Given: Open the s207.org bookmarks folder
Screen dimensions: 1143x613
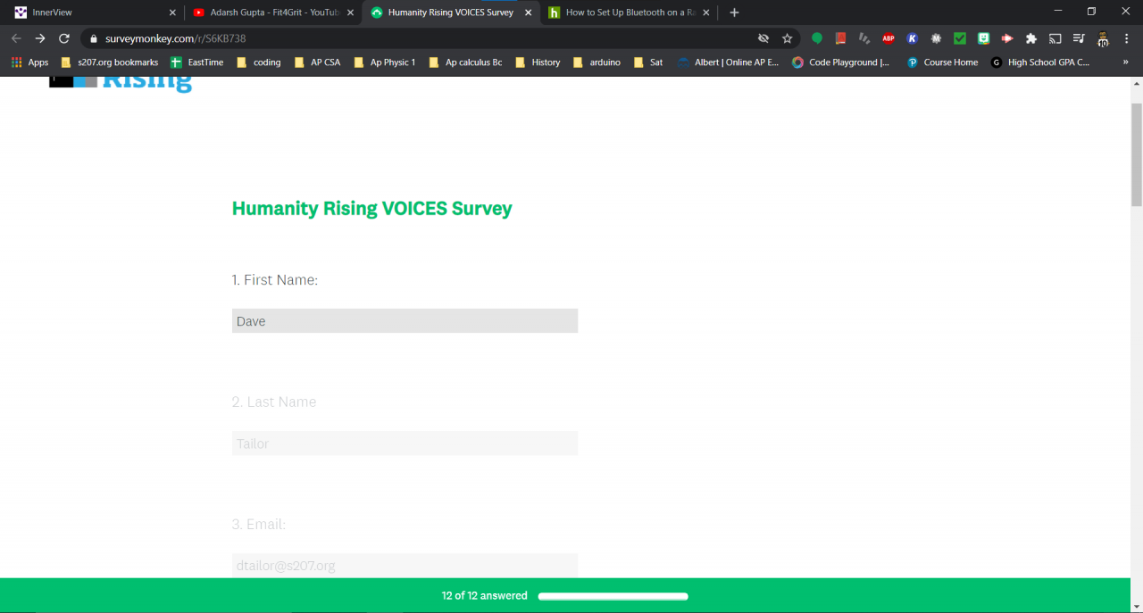Looking at the screenshot, I should point(110,62).
